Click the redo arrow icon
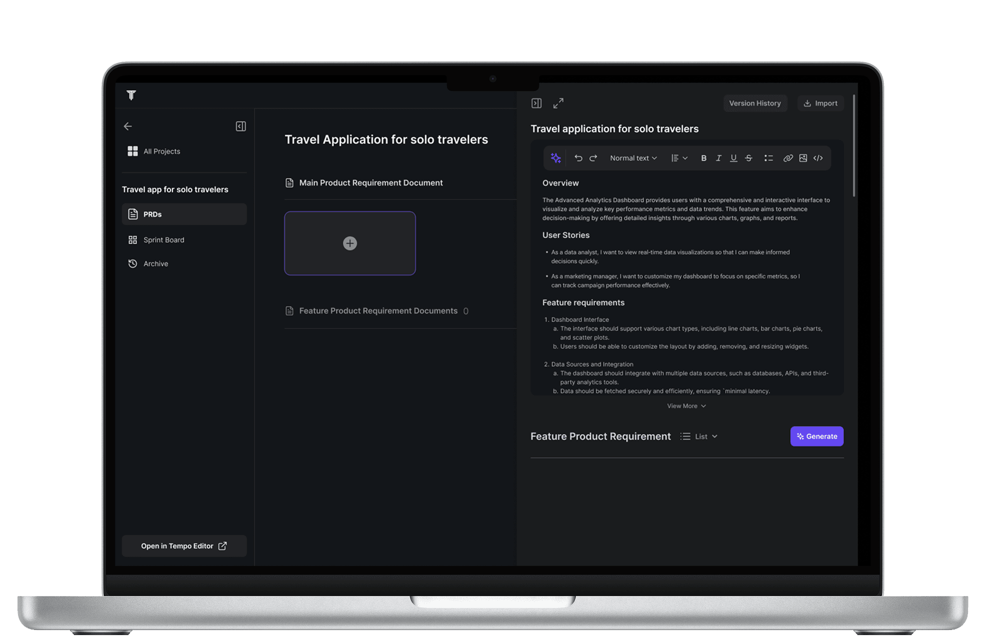 click(593, 158)
